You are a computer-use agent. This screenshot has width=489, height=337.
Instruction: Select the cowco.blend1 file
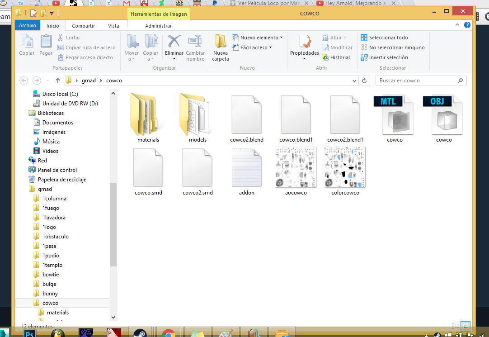(x=296, y=119)
